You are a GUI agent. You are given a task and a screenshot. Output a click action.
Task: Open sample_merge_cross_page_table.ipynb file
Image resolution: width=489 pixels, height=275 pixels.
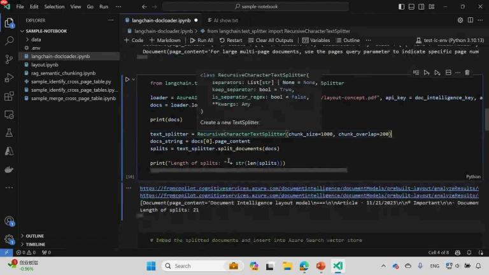click(73, 99)
